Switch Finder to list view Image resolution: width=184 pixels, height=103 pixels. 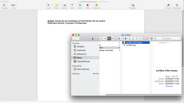(x=106, y=38)
